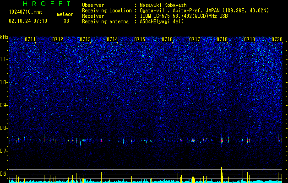
Task: Select the meteor count value 33
Action: click(x=66, y=21)
